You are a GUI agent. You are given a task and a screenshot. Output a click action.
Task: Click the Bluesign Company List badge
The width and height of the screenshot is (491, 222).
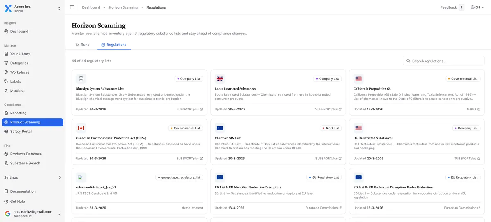[189, 79]
